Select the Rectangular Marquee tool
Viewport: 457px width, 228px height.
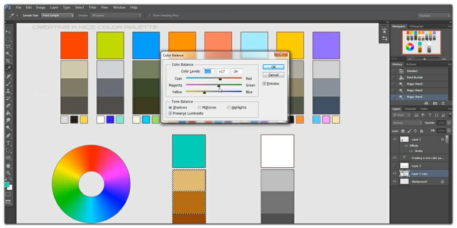(8, 39)
